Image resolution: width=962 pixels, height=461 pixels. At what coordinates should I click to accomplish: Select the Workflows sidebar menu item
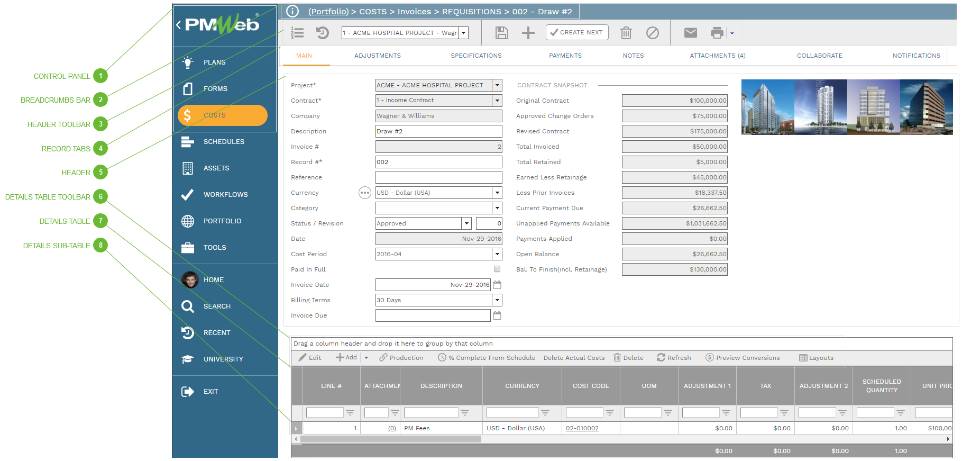pos(225,195)
